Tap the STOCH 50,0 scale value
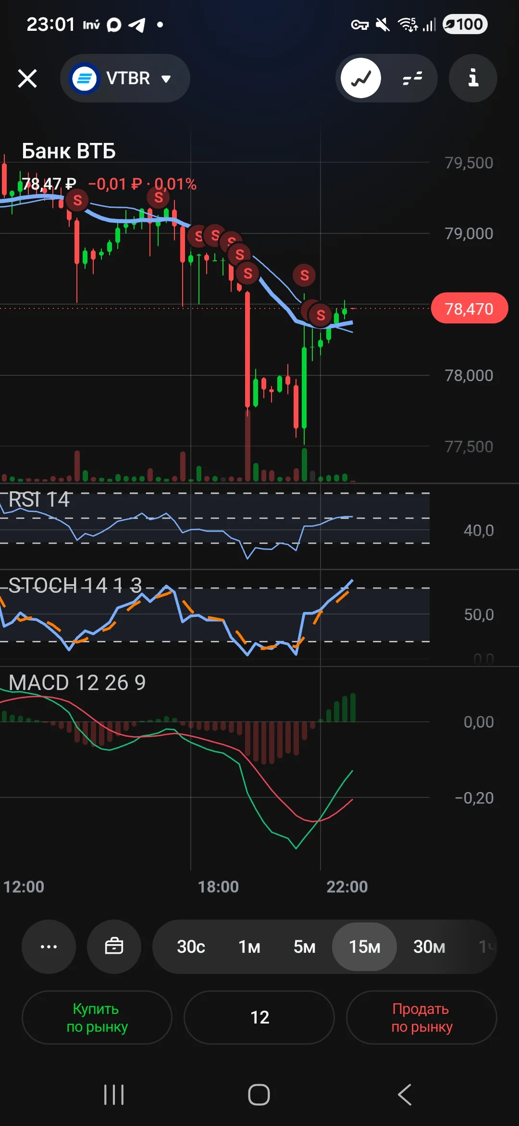519x1126 pixels. [479, 614]
